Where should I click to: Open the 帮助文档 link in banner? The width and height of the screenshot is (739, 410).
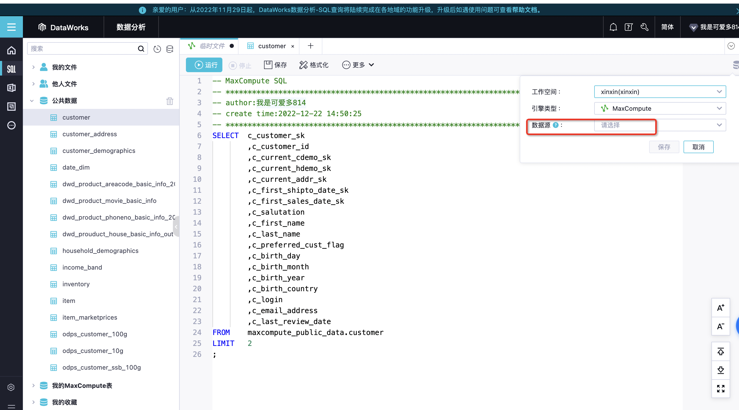pyautogui.click(x=524, y=10)
